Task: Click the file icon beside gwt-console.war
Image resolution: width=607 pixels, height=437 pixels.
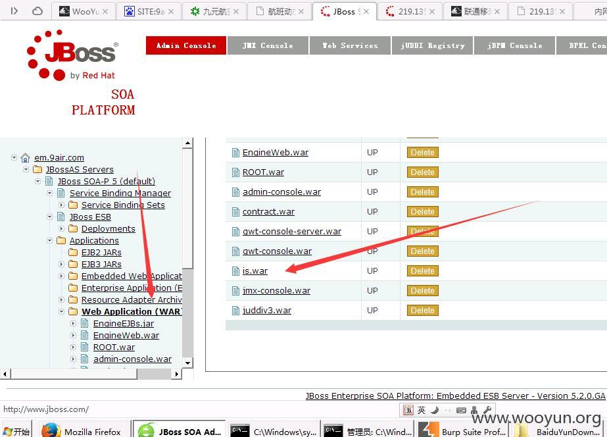Action: click(235, 251)
